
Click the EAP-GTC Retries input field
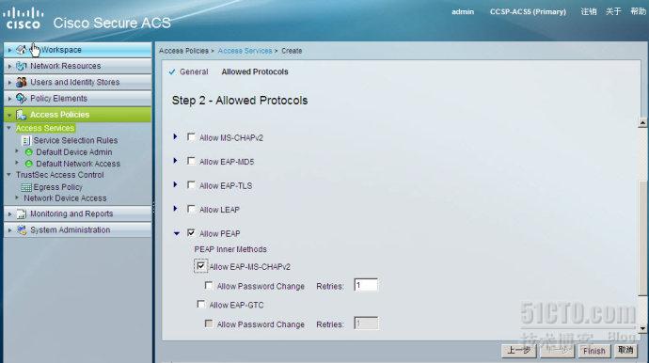pyautogui.click(x=366, y=324)
